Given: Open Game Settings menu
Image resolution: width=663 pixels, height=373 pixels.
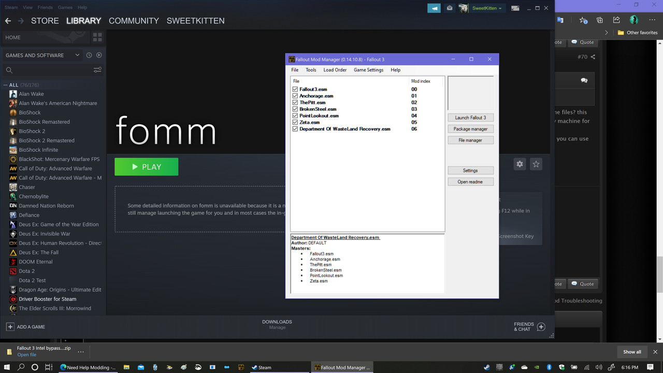Looking at the screenshot, I should click(x=369, y=70).
